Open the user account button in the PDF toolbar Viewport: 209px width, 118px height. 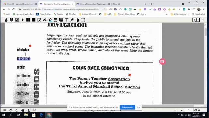coord(195,20)
